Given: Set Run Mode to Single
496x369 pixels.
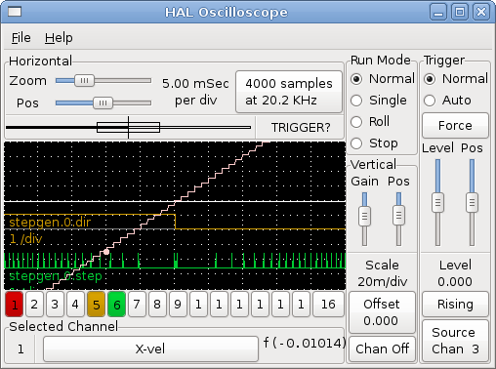Looking at the screenshot, I should [x=379, y=101].
